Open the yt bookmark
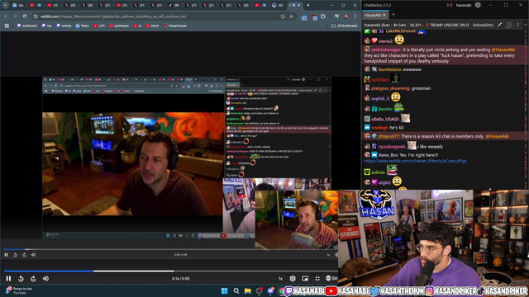The height and width of the screenshot is (297, 529). pyautogui.click(x=137, y=26)
